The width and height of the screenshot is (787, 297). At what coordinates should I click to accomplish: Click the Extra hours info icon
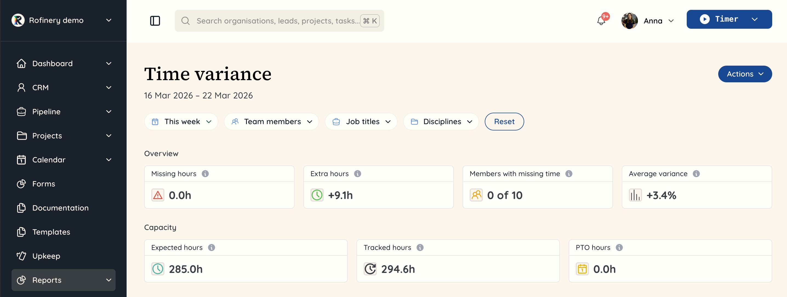click(x=357, y=173)
